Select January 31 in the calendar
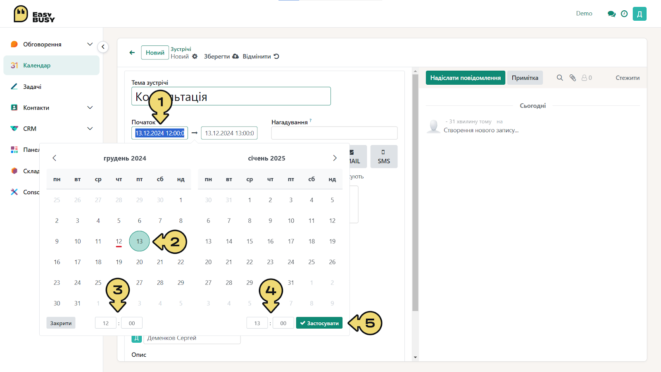661x372 pixels. coord(291,282)
